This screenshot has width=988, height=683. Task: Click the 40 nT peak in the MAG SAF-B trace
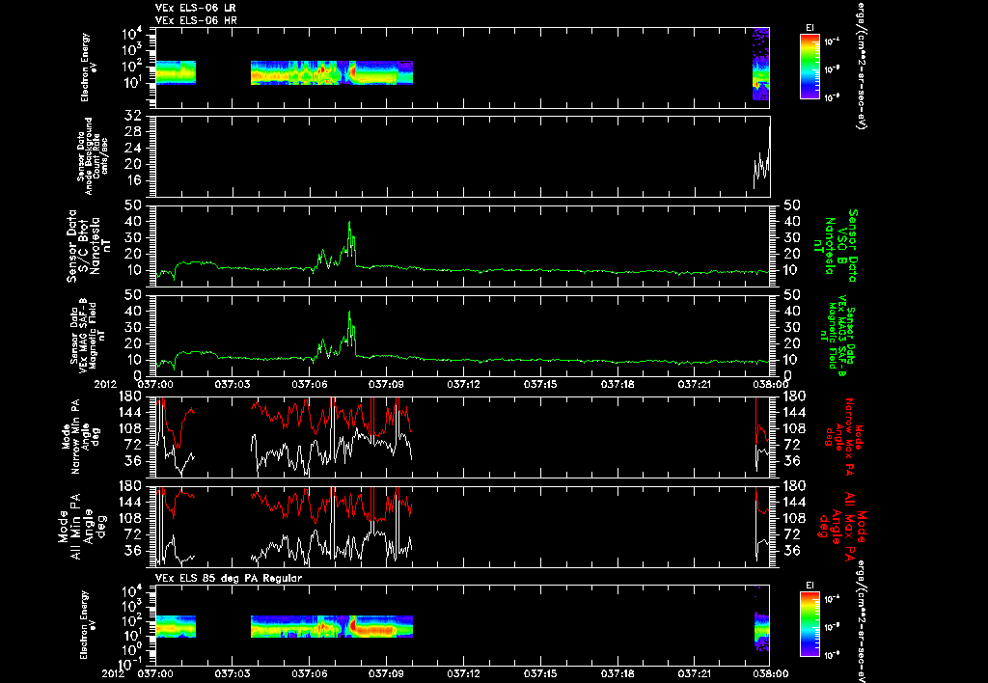click(x=349, y=313)
